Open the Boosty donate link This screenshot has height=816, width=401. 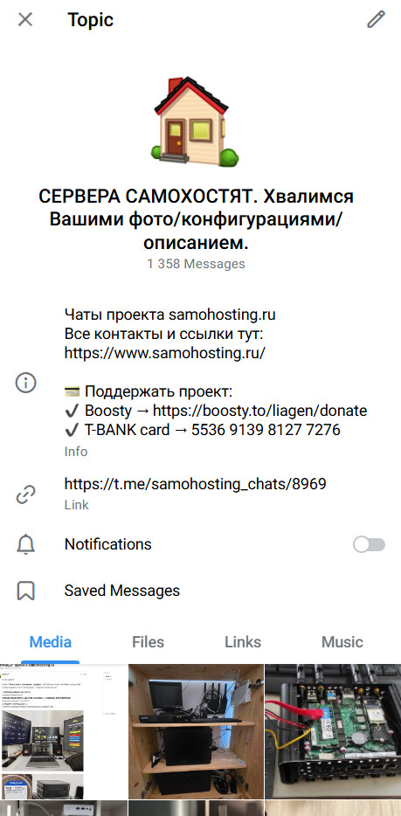(260, 411)
